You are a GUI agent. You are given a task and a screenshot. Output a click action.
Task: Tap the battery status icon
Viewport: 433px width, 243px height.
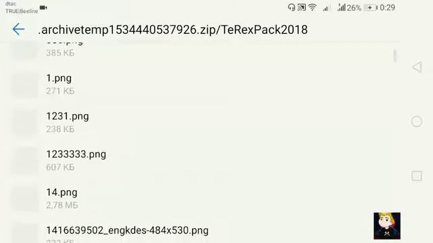[370, 7]
